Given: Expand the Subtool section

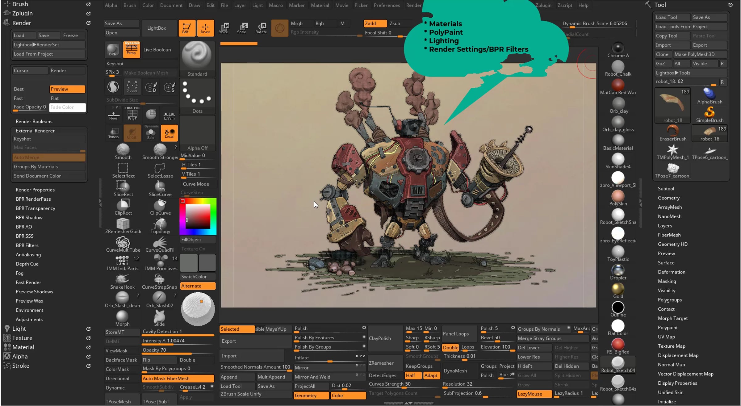Looking at the screenshot, I should [666, 189].
